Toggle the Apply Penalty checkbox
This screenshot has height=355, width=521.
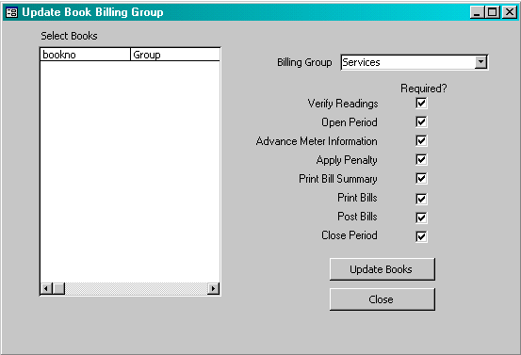421,159
